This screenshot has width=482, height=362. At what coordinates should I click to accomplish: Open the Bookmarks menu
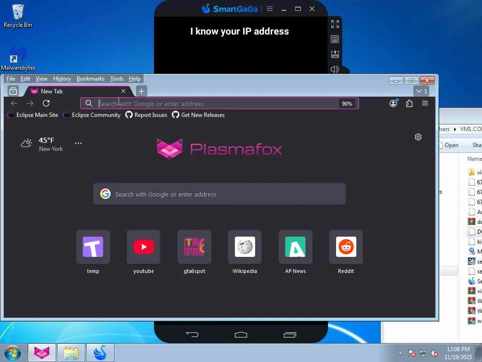tap(90, 79)
